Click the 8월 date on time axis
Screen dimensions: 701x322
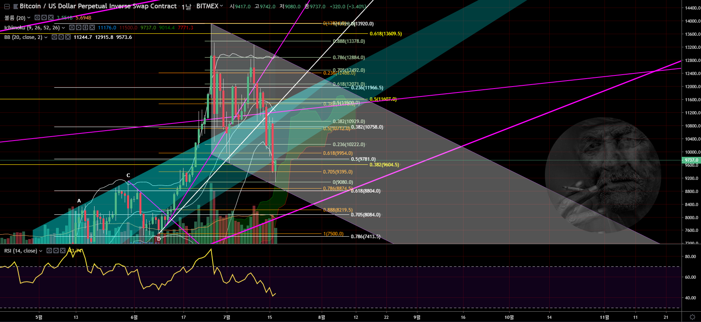(x=322, y=317)
